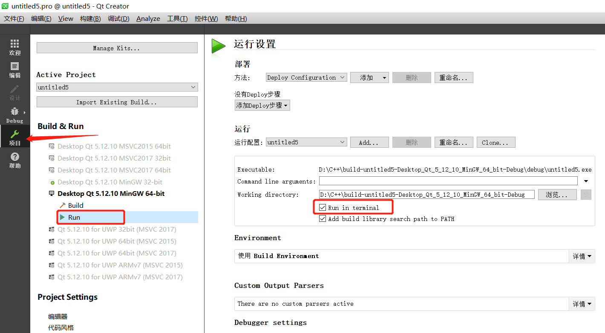Click the Command line arguments input field
This screenshot has width=605, height=333.
(448, 181)
